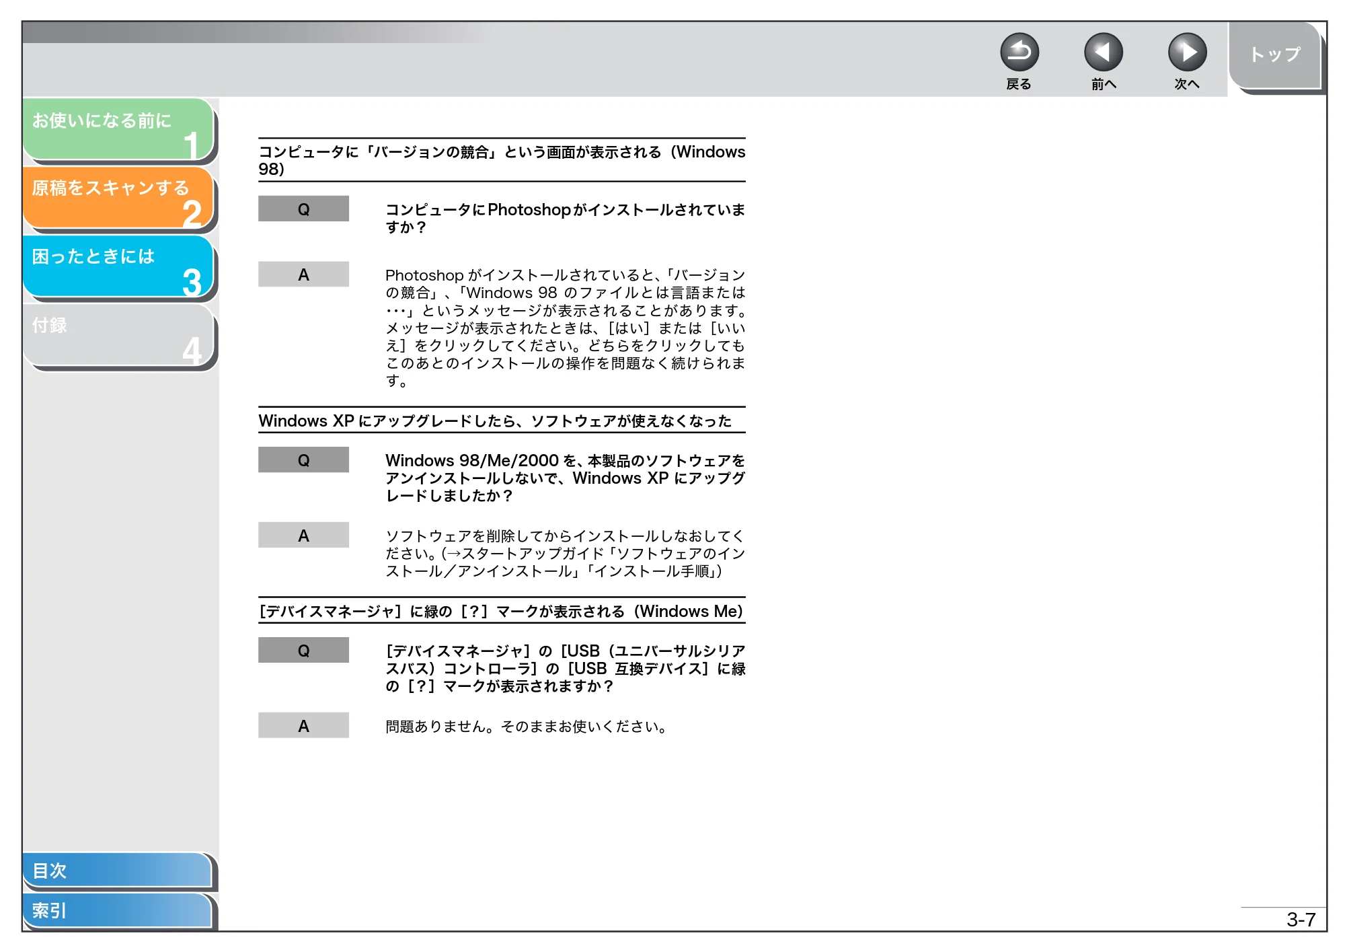Screen dimensions: 1345x952
Task: Open chapter 3 困ったときには
Action: coord(118,266)
